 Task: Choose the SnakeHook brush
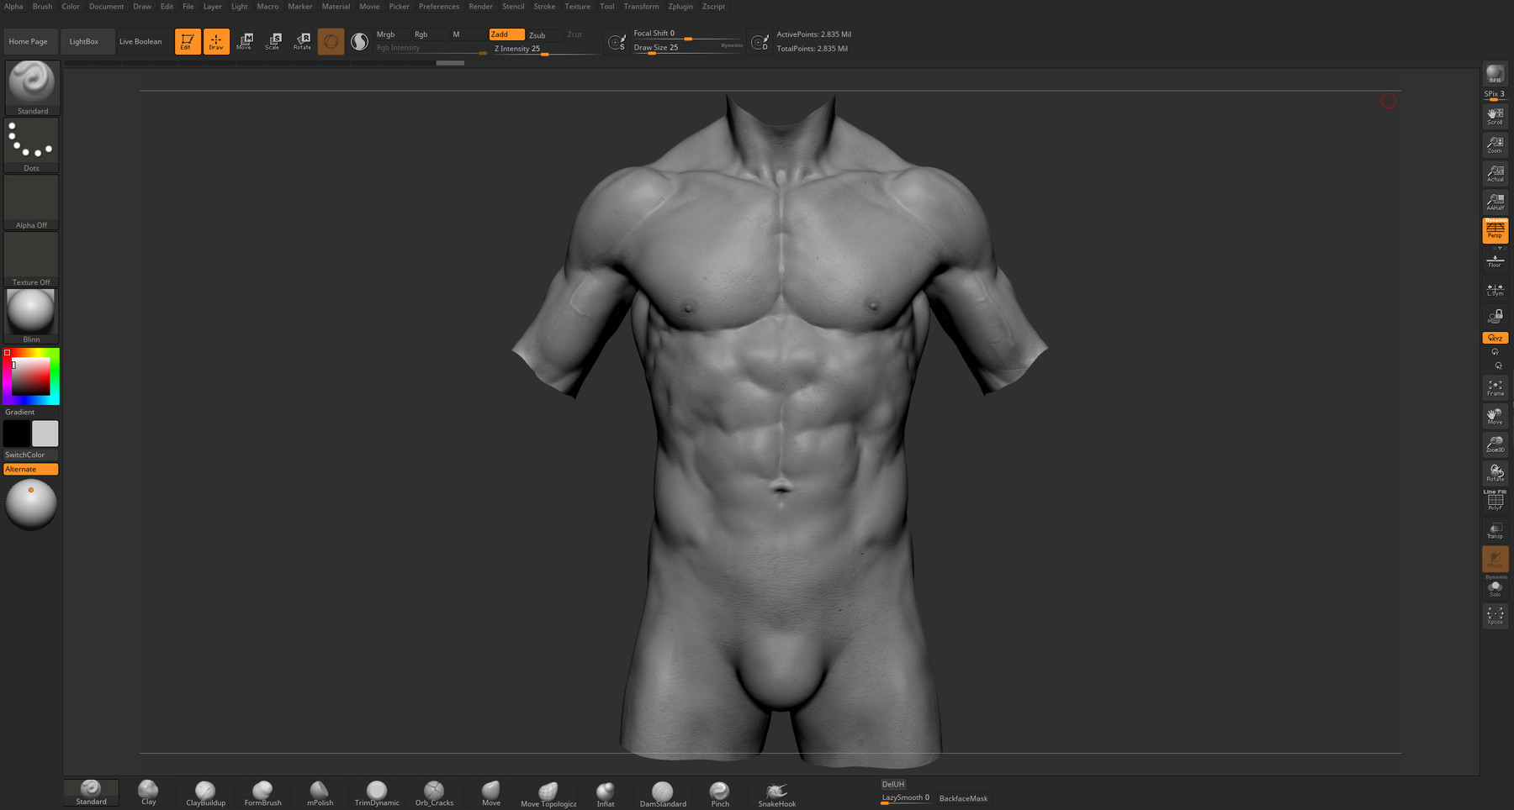(x=776, y=792)
